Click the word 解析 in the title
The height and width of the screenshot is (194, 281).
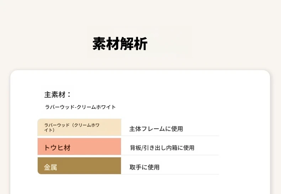tap(134, 43)
